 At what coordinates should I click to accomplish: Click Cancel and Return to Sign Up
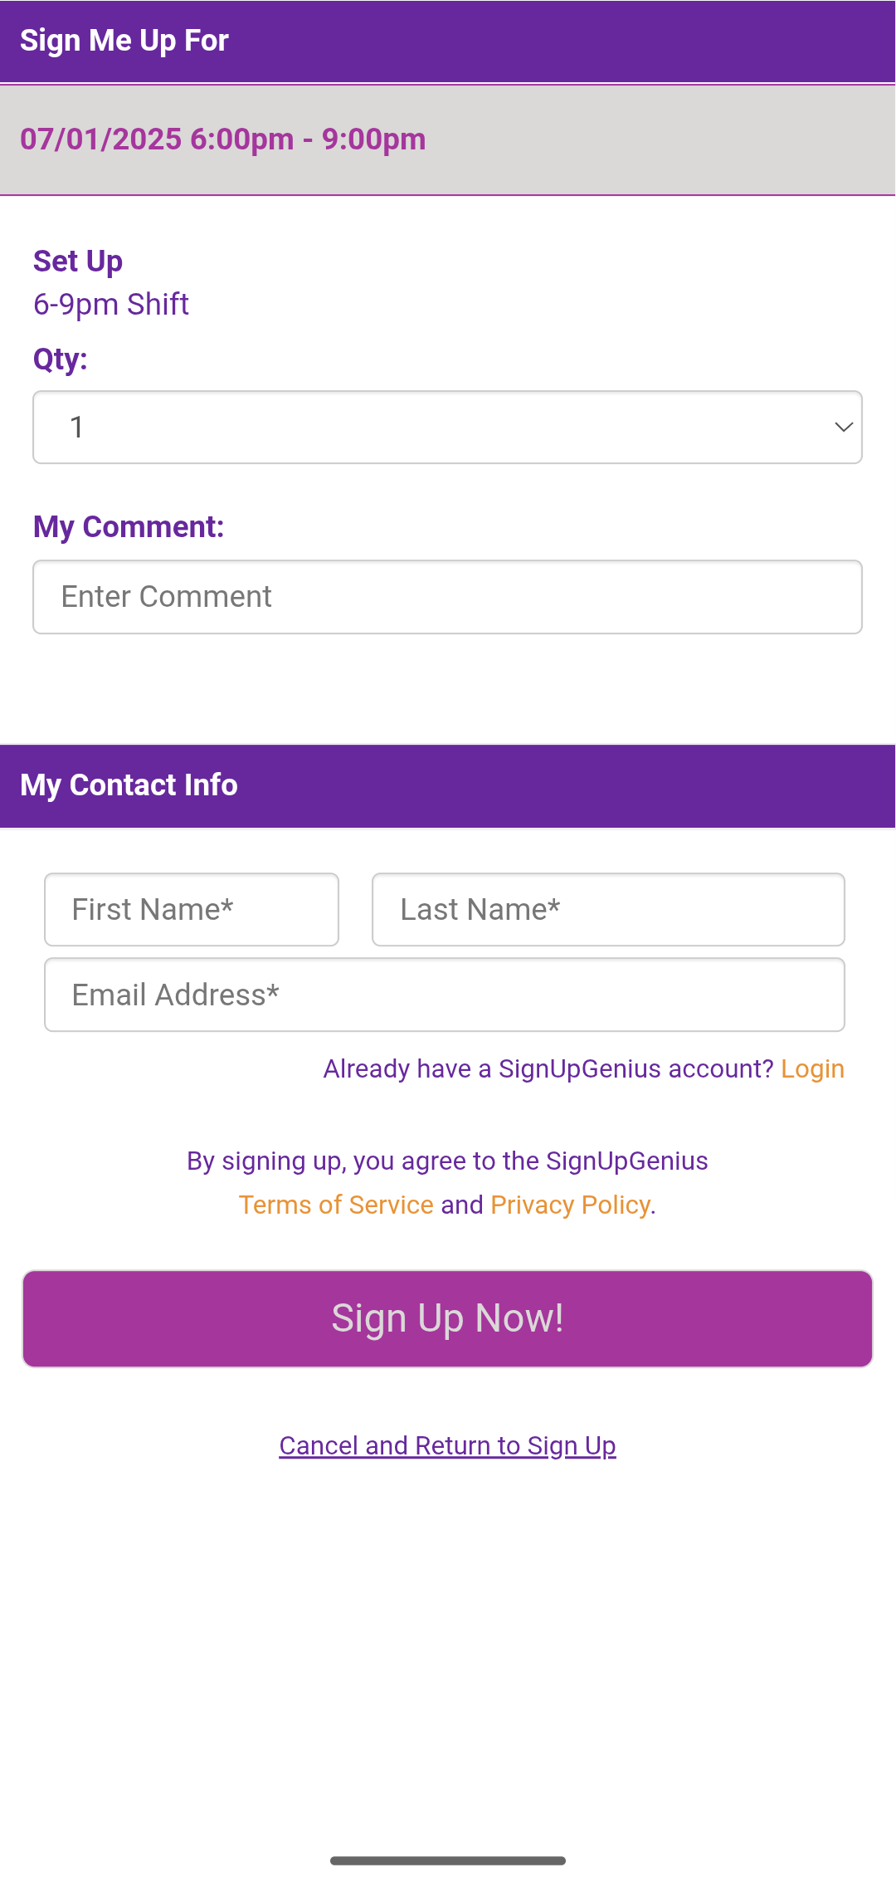click(447, 1446)
